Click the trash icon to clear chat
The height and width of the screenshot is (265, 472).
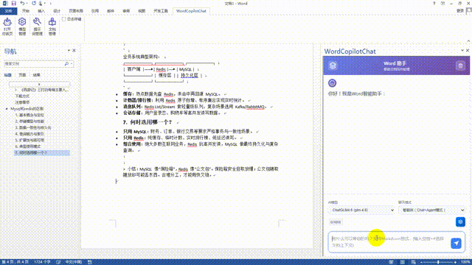460,66
